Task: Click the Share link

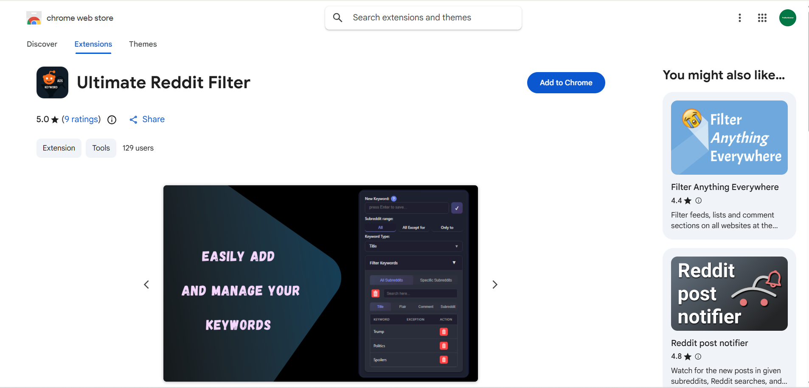Action: click(x=153, y=119)
